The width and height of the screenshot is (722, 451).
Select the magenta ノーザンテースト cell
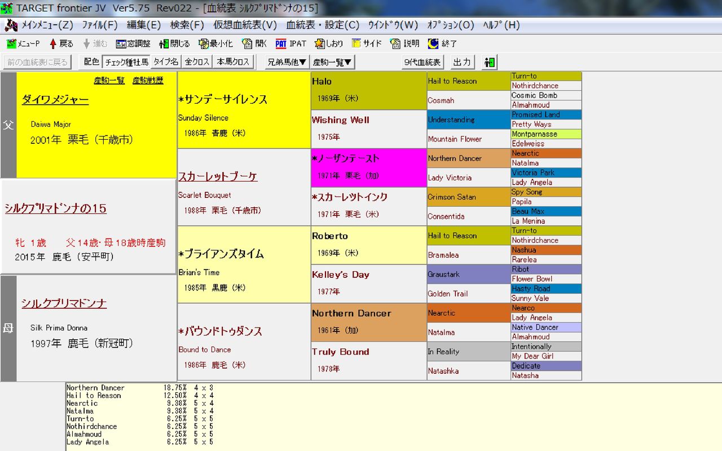[x=369, y=168]
